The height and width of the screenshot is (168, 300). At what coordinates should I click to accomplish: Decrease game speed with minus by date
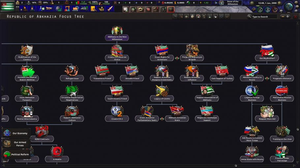pyautogui.click(x=252, y=3)
